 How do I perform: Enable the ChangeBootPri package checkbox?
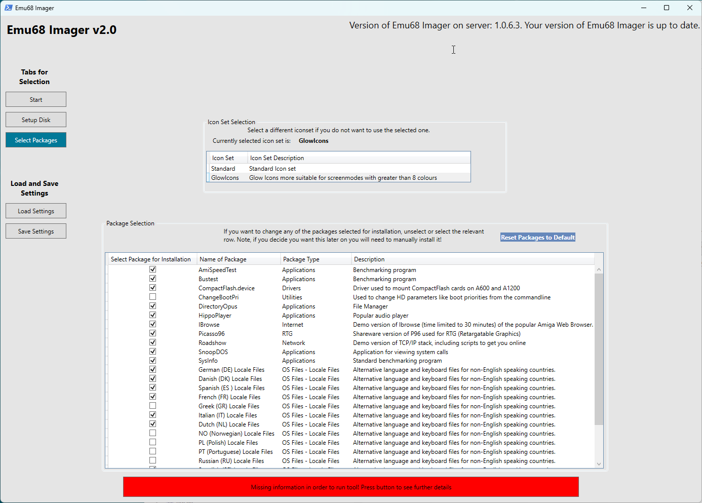152,296
